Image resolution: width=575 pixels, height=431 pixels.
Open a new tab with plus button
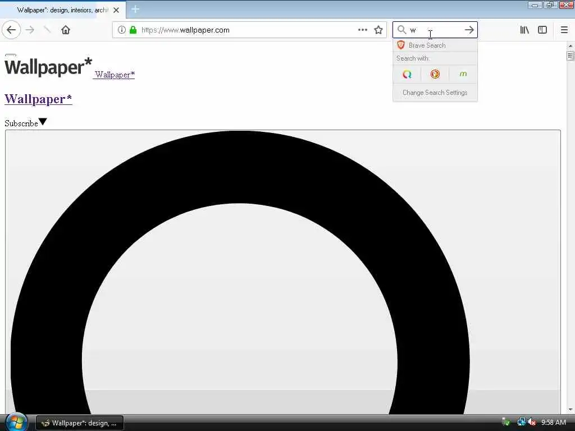click(135, 9)
